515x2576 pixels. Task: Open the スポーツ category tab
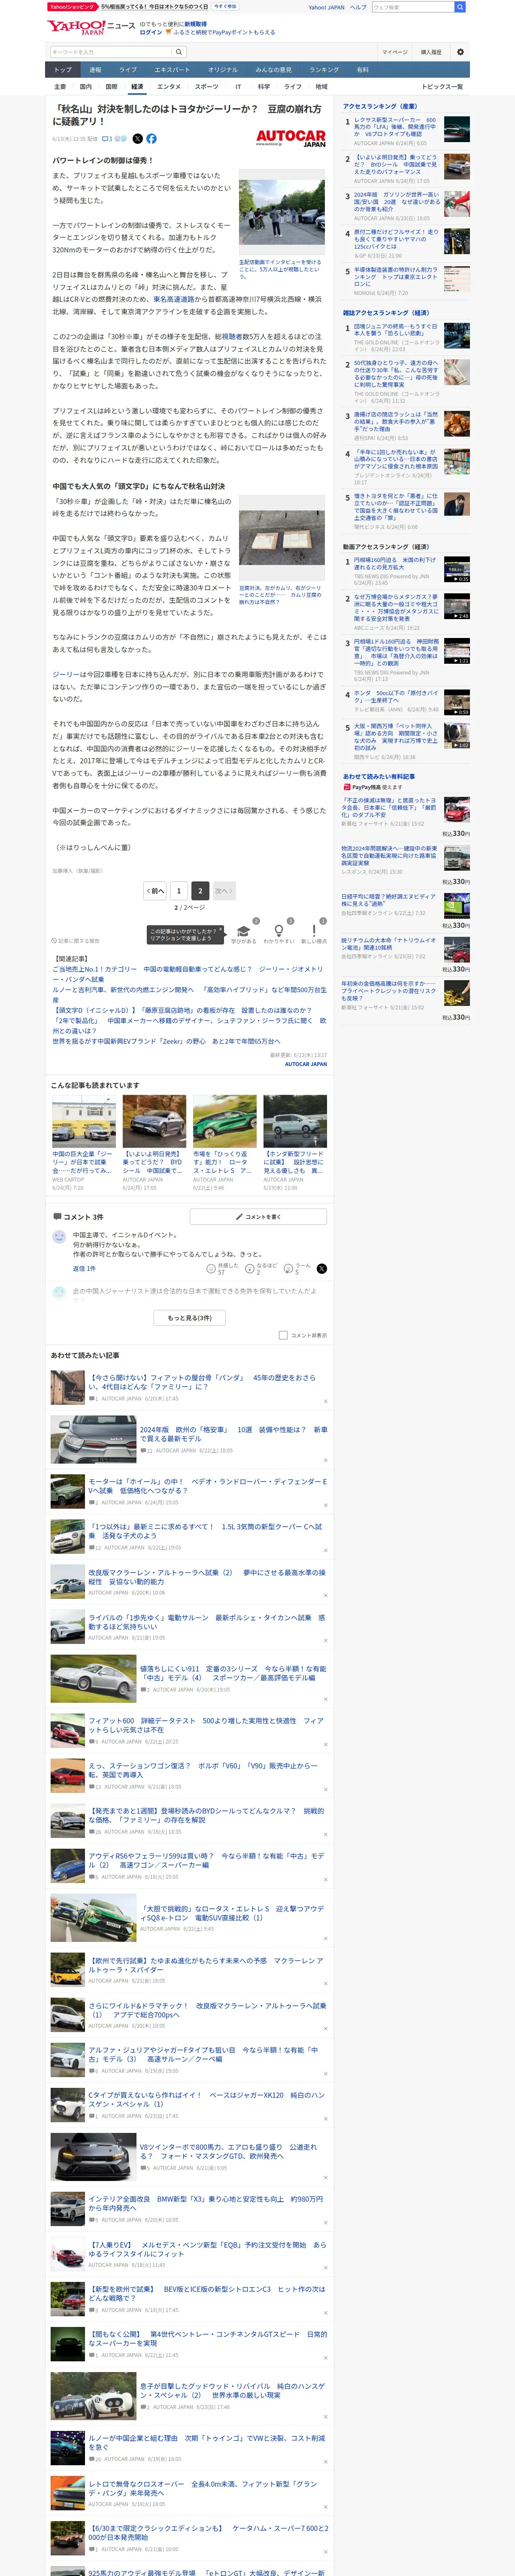click(x=207, y=87)
